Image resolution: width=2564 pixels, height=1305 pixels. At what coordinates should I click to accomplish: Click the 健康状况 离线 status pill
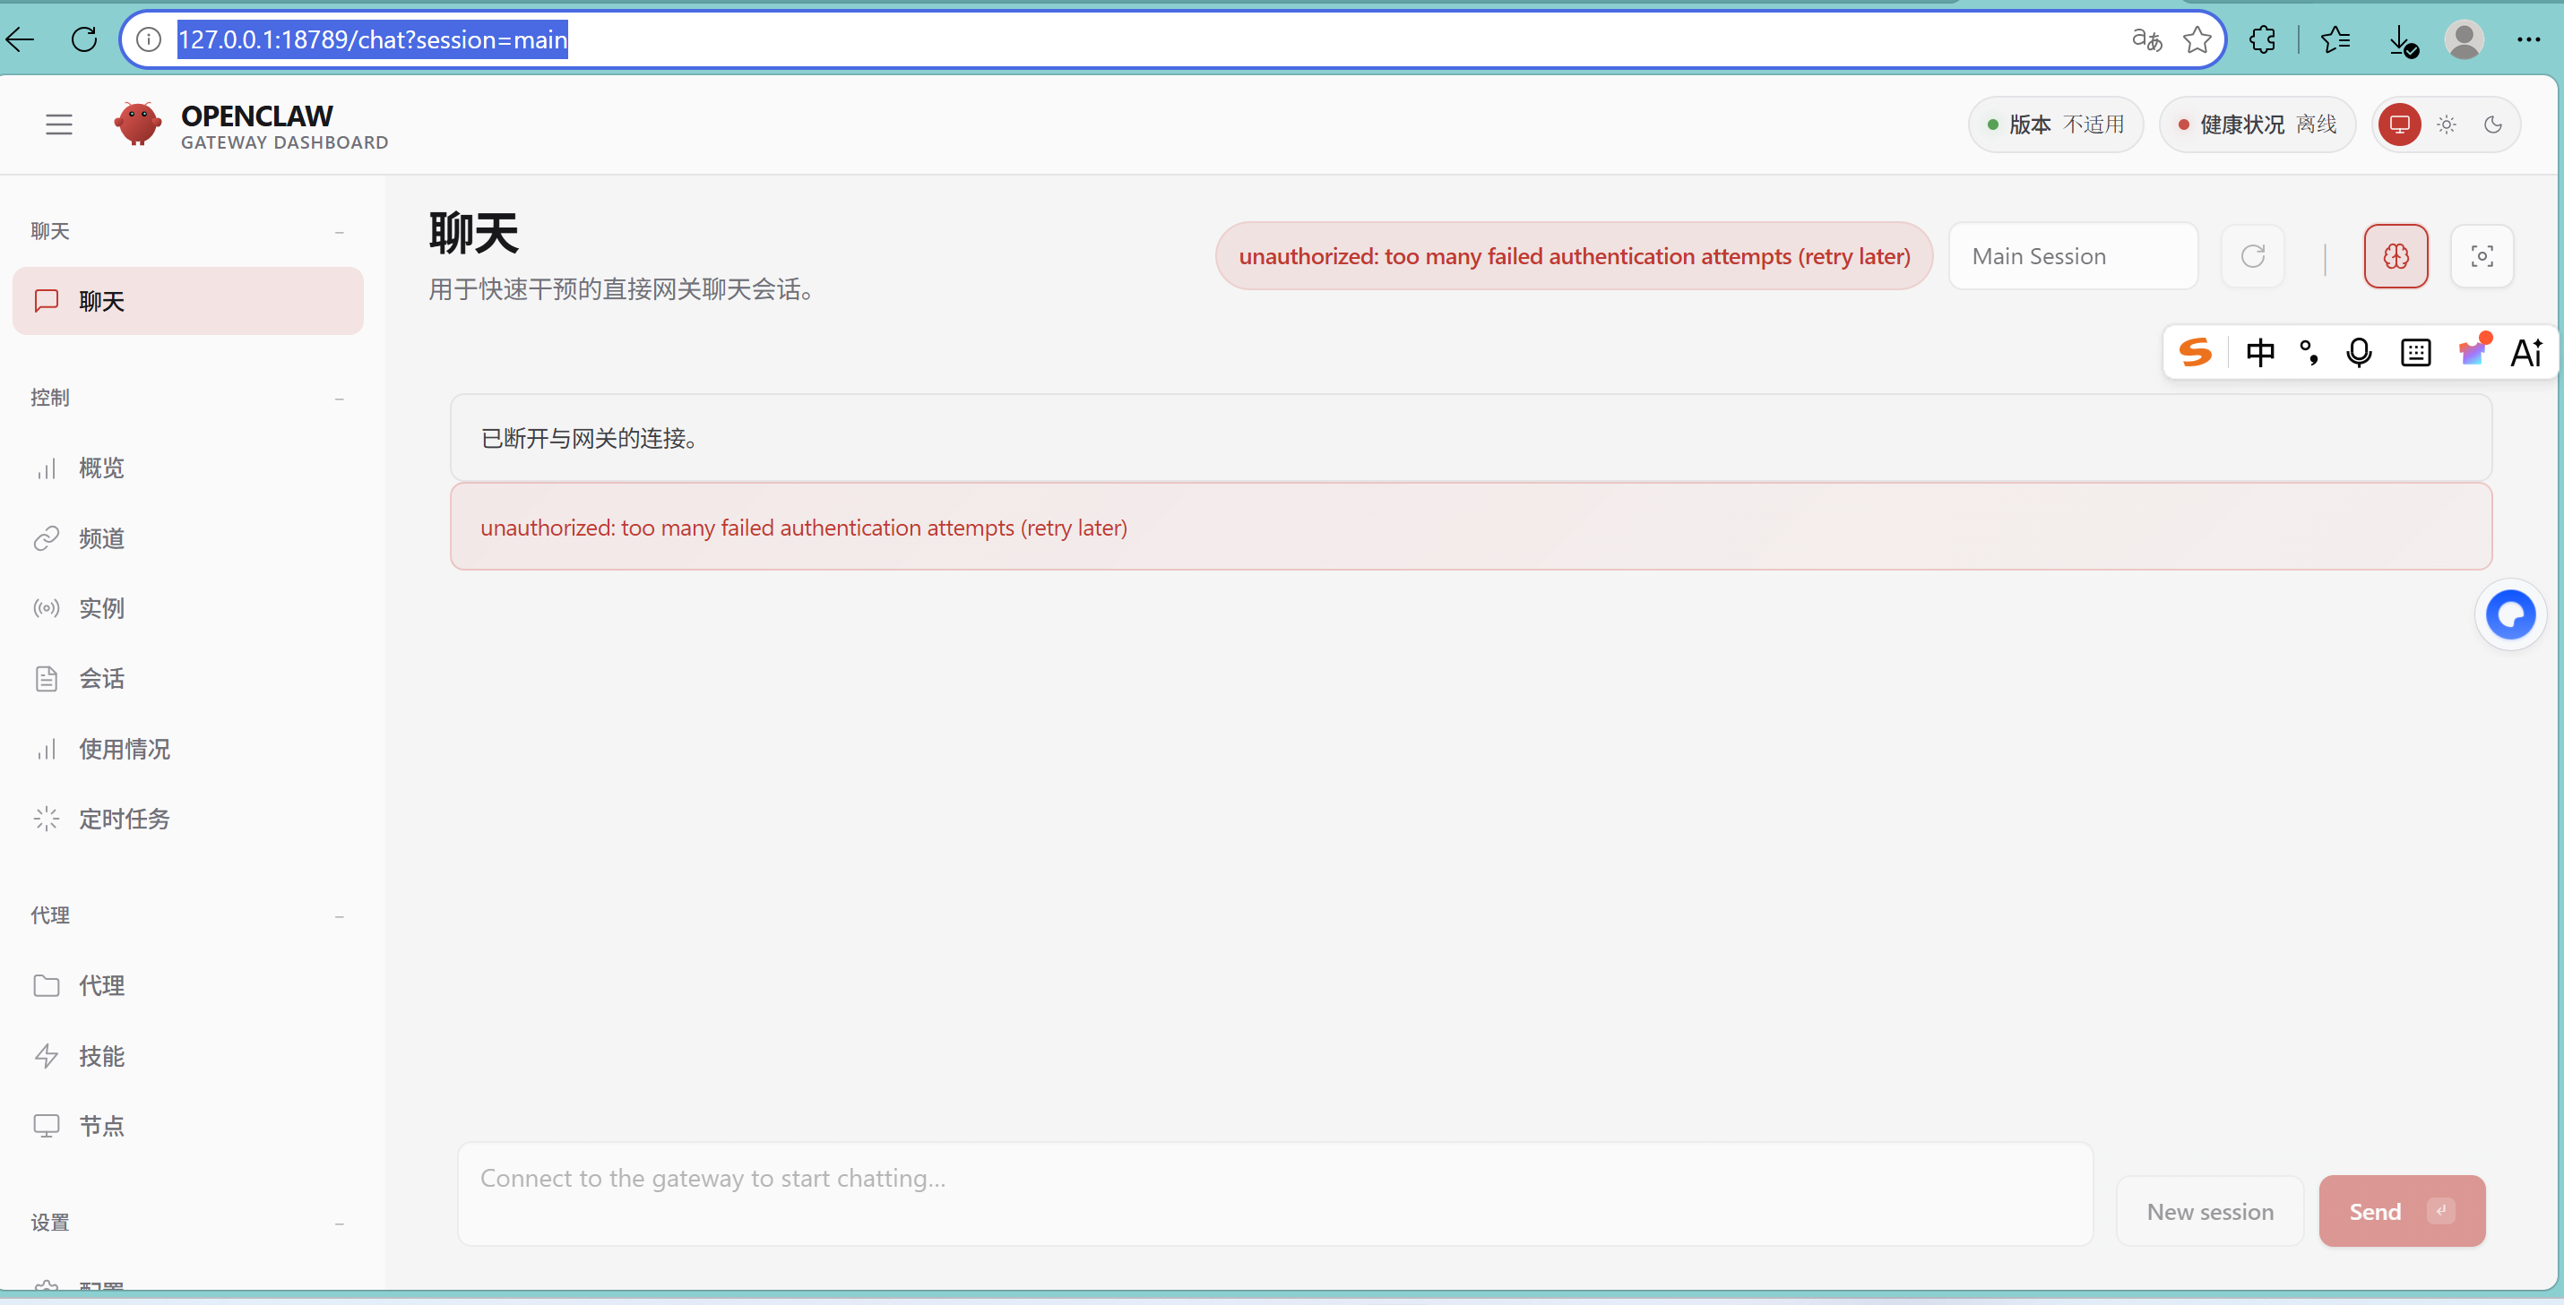tap(2257, 124)
